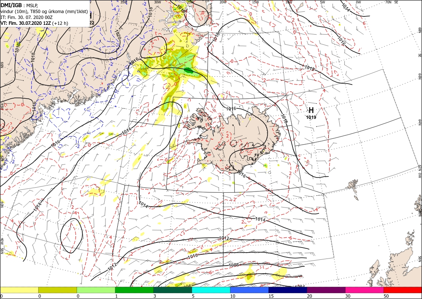Image resolution: width=422 pixels, height=299 pixels.
Task: Select the medium green legend segment
Action: tap(134, 290)
